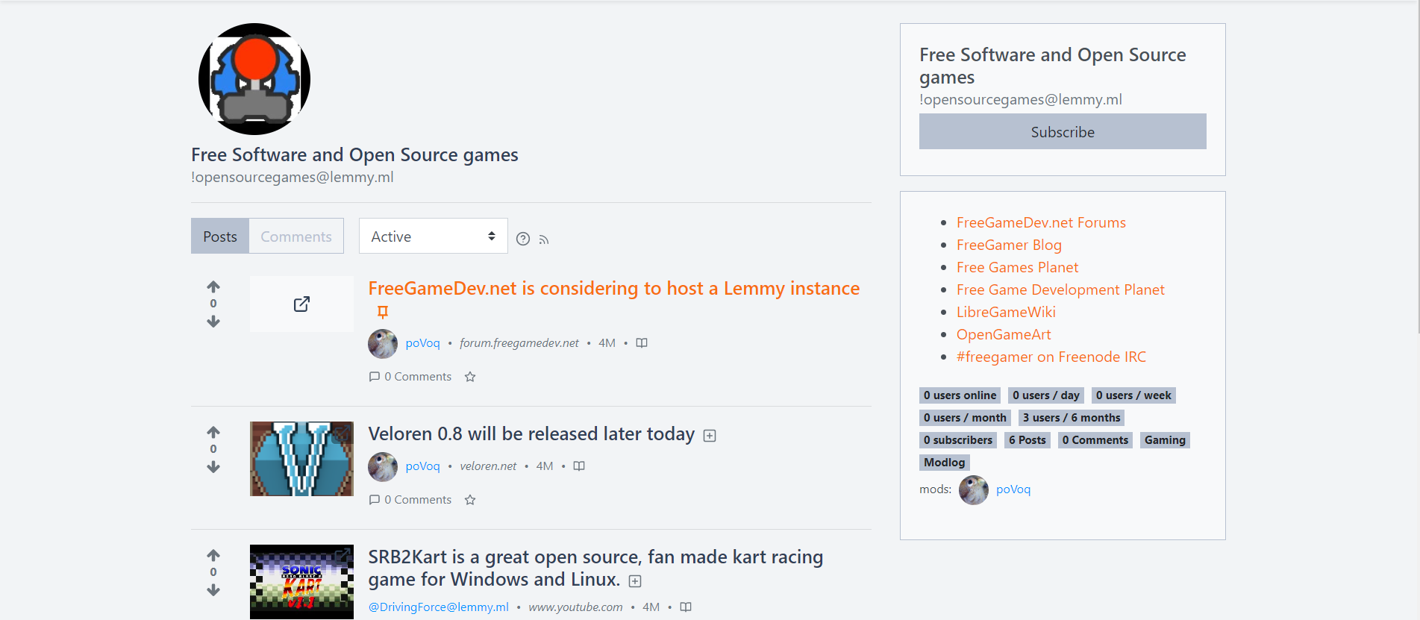Screen dimensions: 1420x620
Task: Open OpenGameArt sidebar link
Action: pyautogui.click(x=1004, y=334)
